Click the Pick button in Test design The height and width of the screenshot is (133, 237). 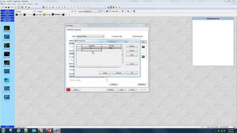pyautogui.click(x=143, y=42)
